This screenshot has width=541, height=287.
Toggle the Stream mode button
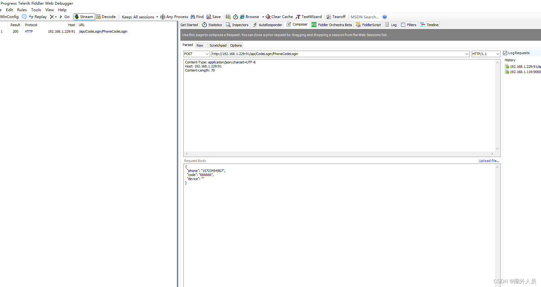tap(84, 17)
